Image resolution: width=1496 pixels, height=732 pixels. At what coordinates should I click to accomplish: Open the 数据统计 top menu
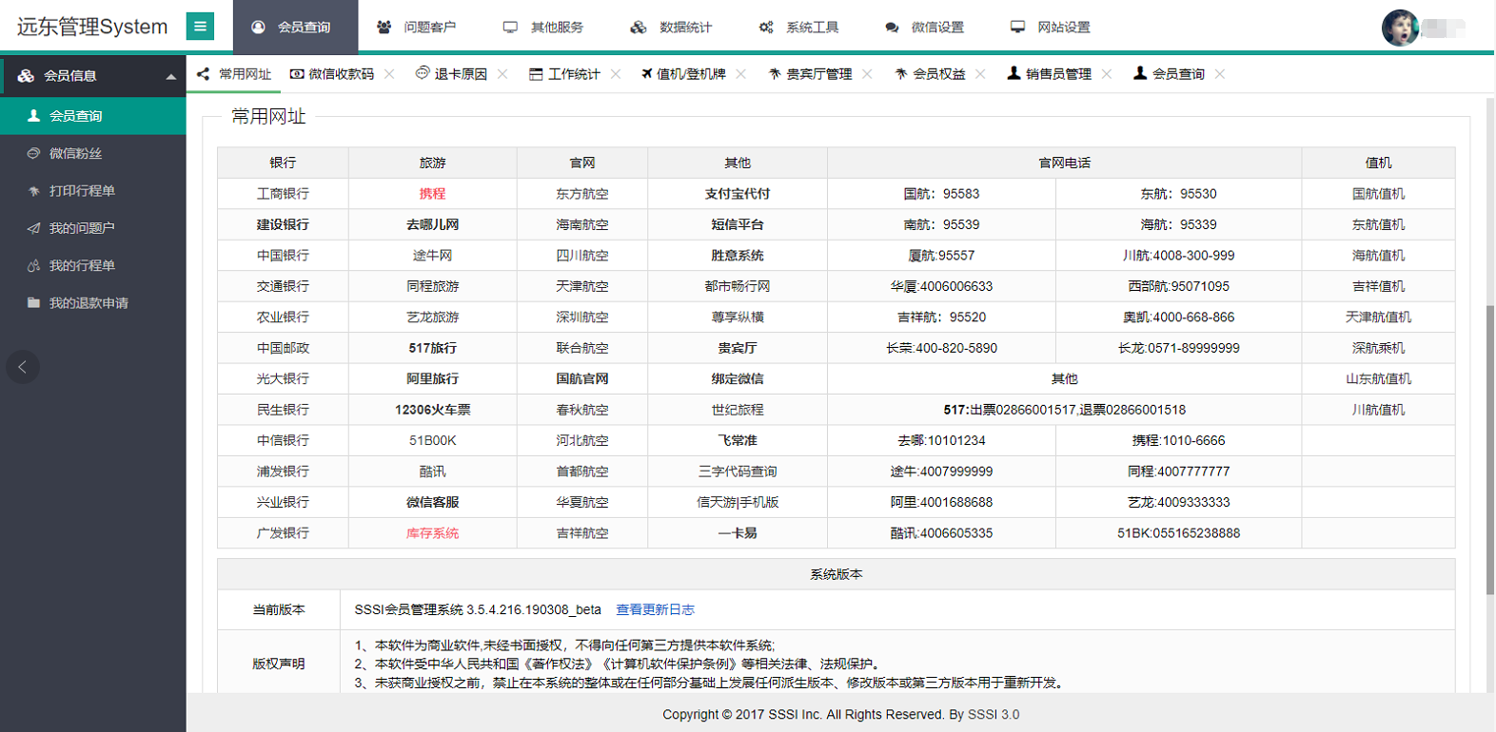[672, 28]
